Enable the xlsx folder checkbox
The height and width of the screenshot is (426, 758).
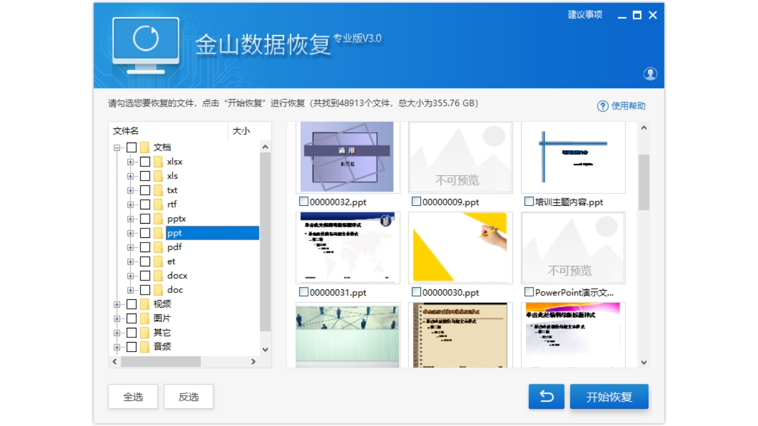[144, 162]
